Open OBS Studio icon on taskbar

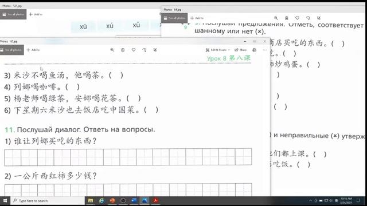123,200
